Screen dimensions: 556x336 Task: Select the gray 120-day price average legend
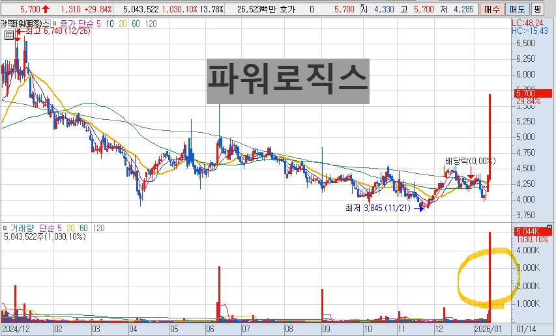(151, 23)
